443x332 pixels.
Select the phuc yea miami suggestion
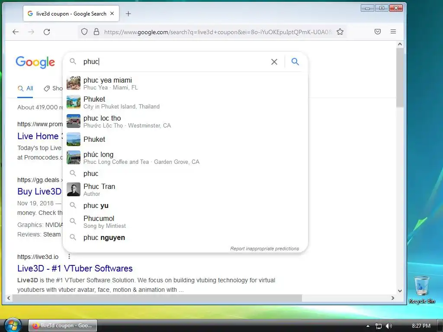click(x=185, y=83)
